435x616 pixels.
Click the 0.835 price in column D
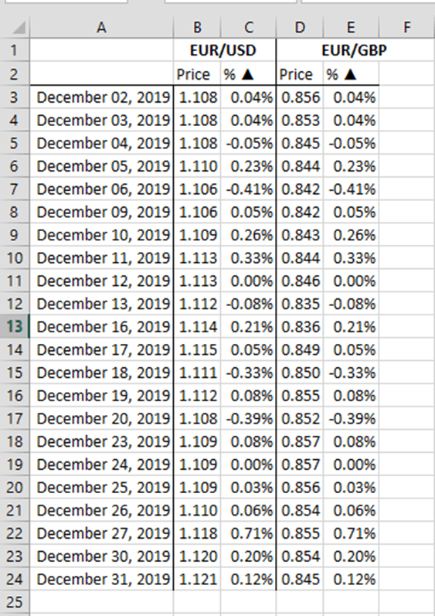(300, 304)
